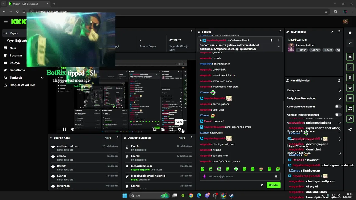Expand Hedefleri belirleyin option
This screenshot has width=356, height=200.
point(313,153)
